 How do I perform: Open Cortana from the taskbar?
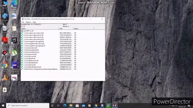point(52,105)
